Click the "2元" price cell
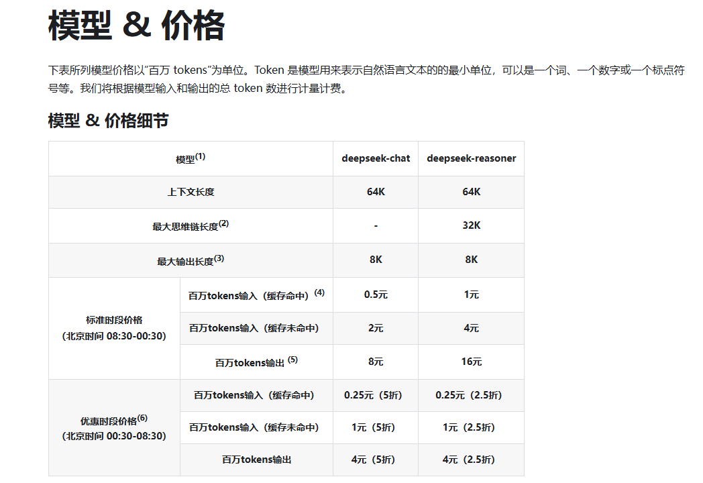 pyautogui.click(x=376, y=328)
